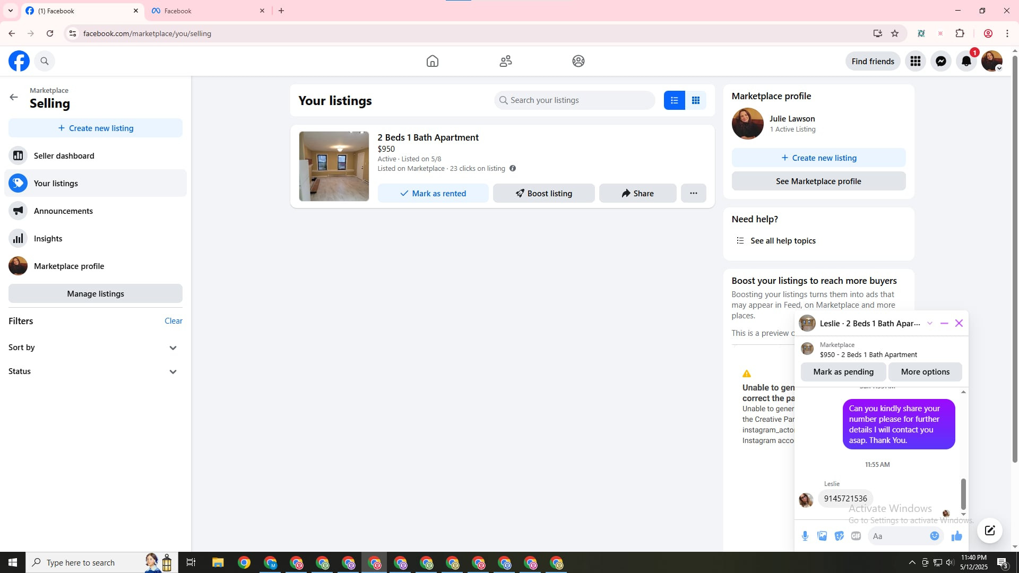The height and width of the screenshot is (573, 1019).
Task: View site information icon in address bar
Action: [x=73, y=33]
